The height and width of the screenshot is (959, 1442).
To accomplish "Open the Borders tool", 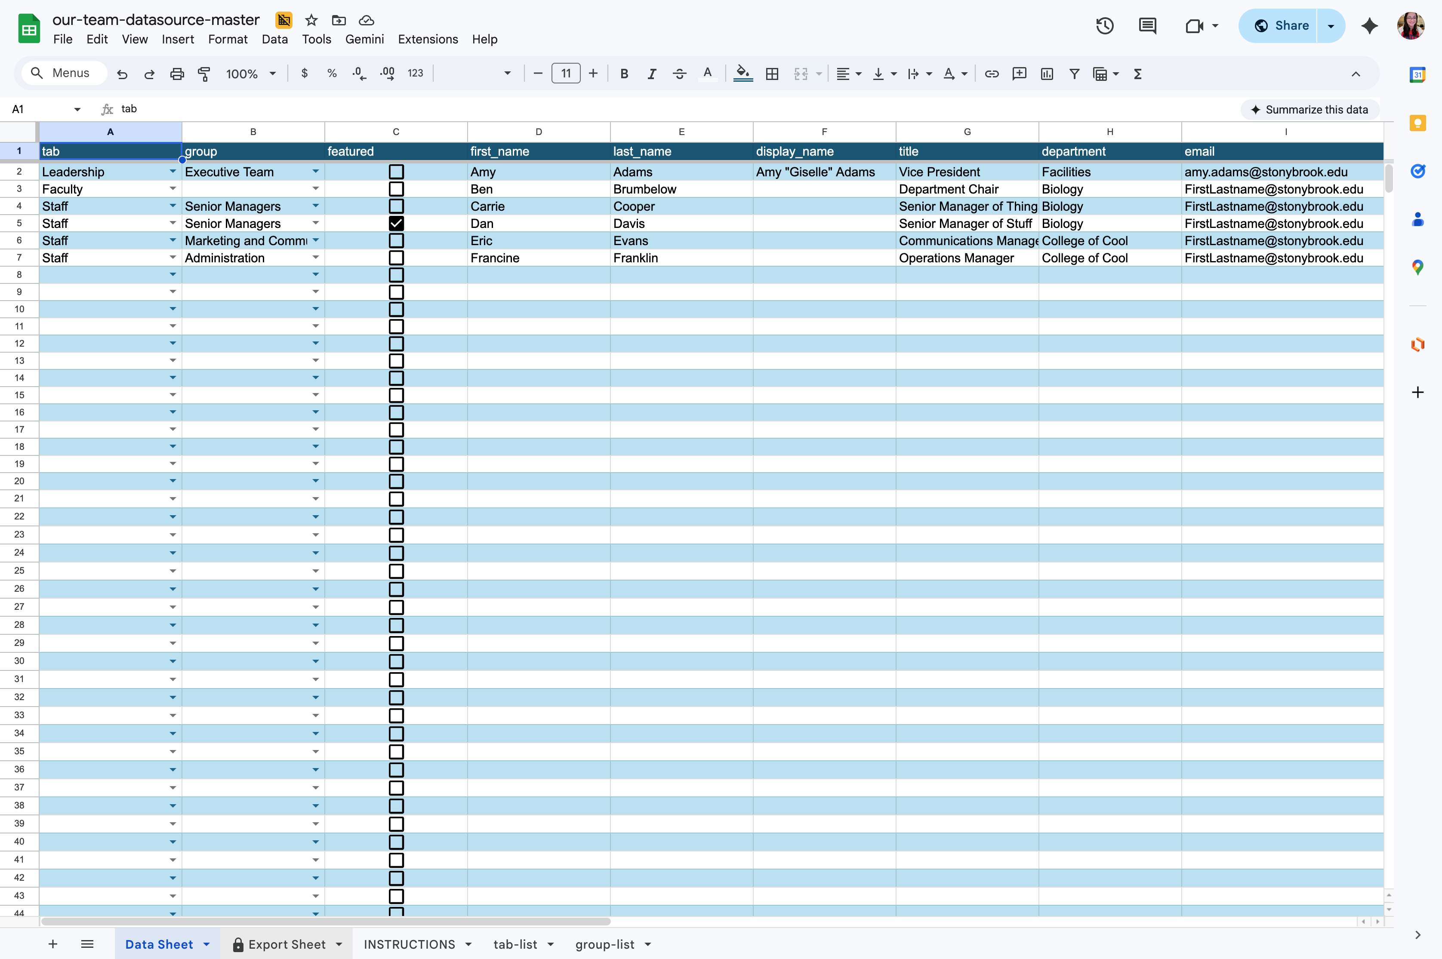I will click(772, 74).
